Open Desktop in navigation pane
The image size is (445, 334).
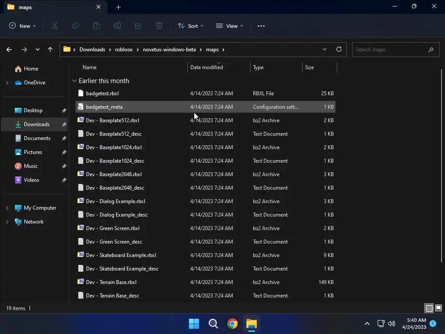[34, 110]
